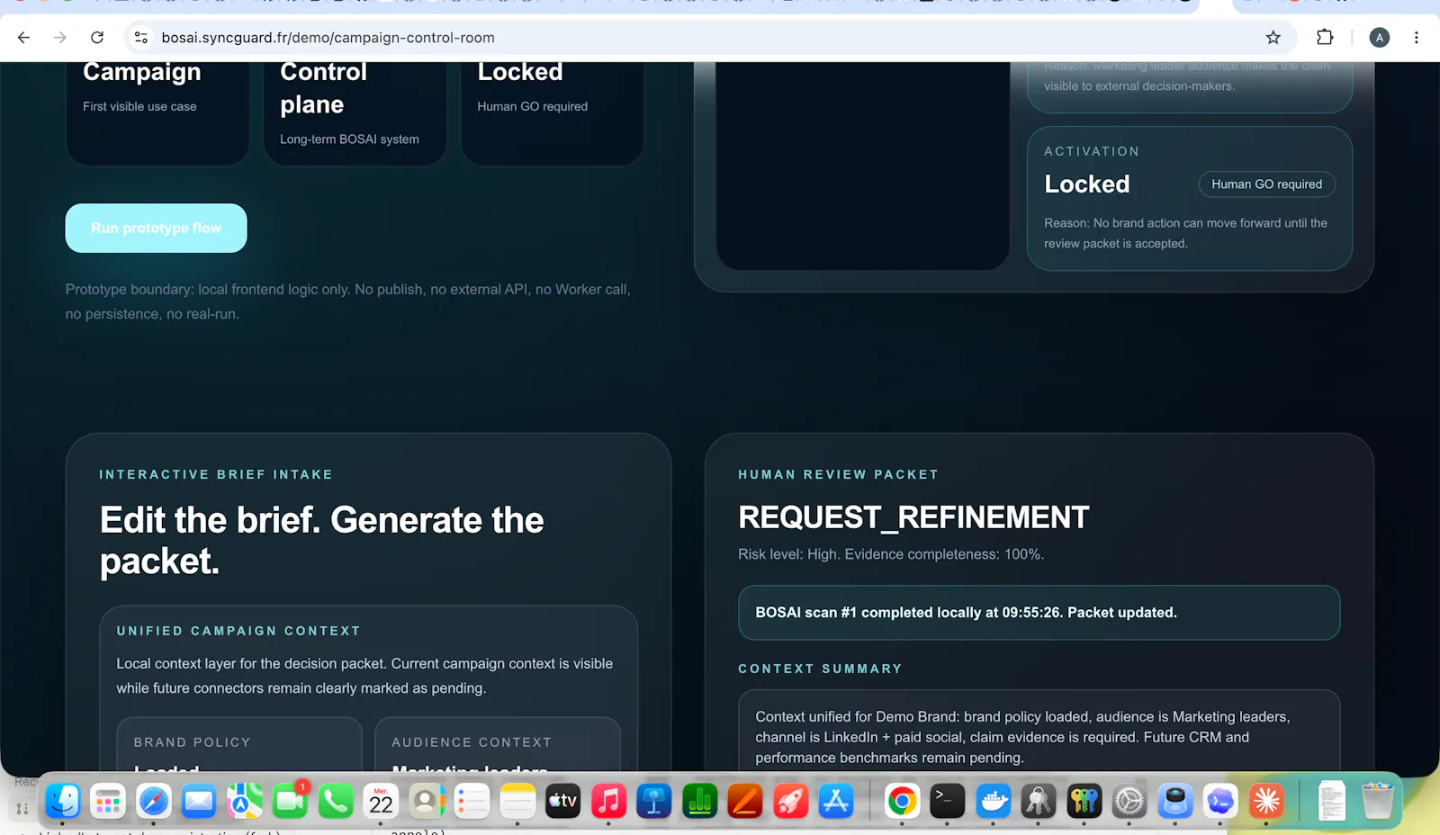
Task: Open Terminal from the dock
Action: tap(948, 801)
